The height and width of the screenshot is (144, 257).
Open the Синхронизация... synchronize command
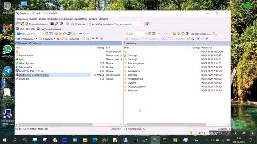(37, 24)
